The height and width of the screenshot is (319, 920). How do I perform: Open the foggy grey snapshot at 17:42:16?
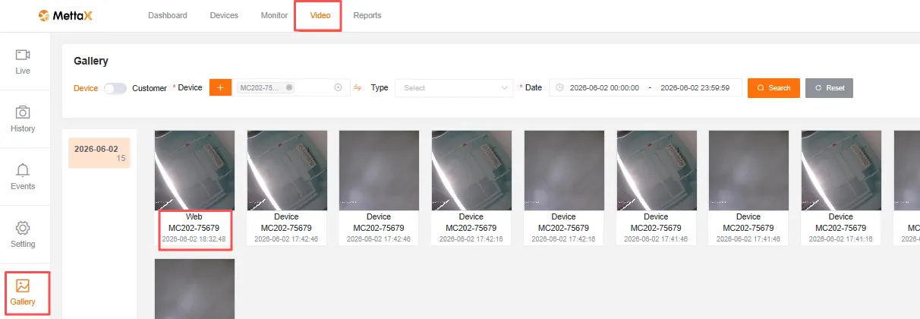click(564, 170)
